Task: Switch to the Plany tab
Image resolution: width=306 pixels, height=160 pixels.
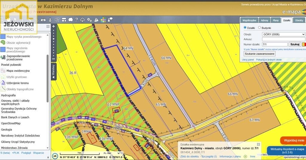Action: 276,20
